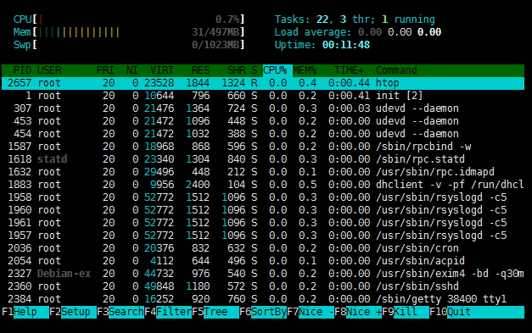Select the /usr/sbin/acpid process row

tap(263, 261)
